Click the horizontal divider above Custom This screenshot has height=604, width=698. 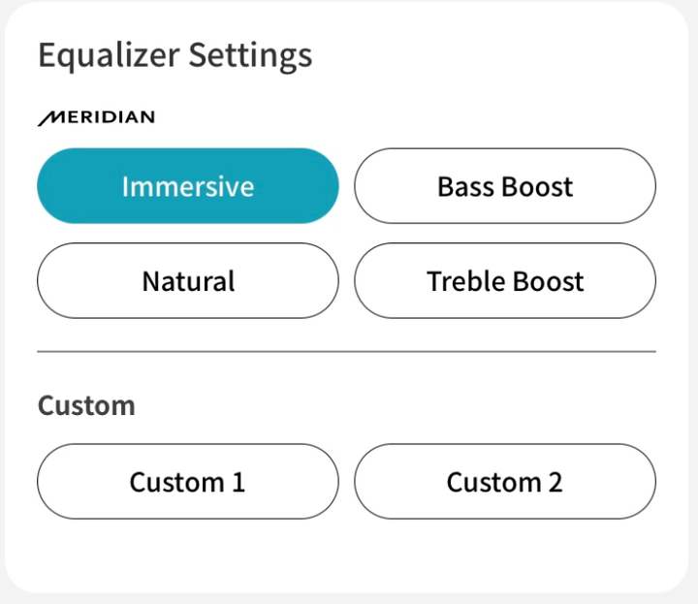346,352
